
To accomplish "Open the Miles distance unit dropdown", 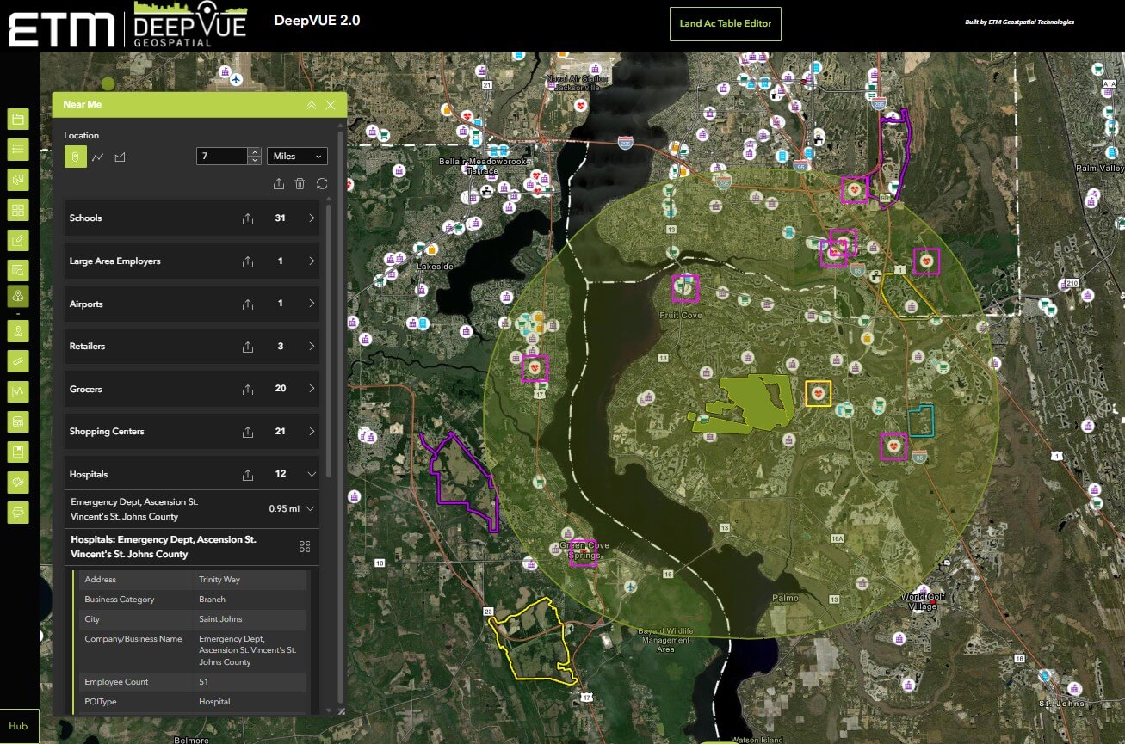I will click(297, 156).
